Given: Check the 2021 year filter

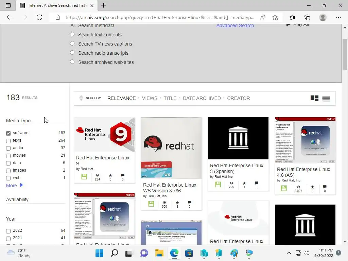Looking at the screenshot, I should tap(8, 239).
